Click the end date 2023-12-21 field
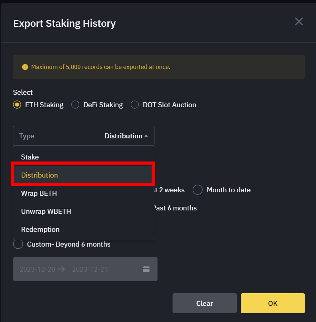Image resolution: width=316 pixels, height=322 pixels. 90,269
